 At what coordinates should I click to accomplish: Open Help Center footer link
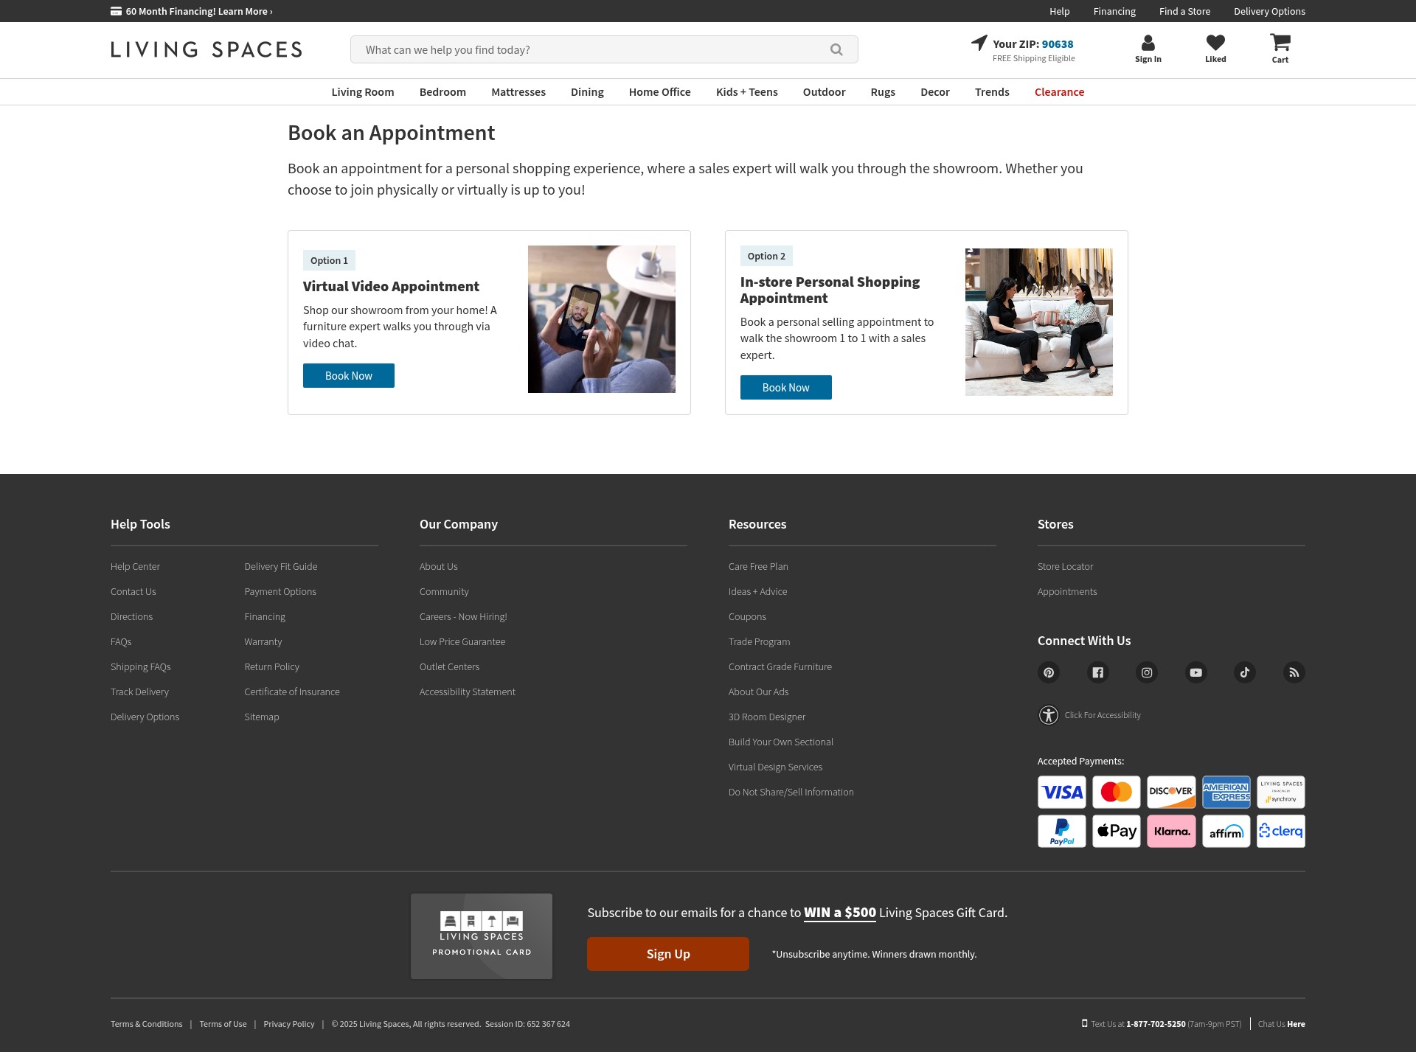(135, 566)
